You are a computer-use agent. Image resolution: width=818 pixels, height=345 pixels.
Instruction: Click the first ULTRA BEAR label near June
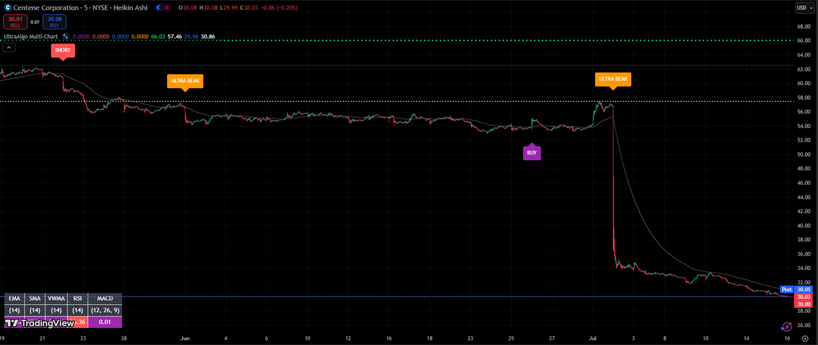click(185, 81)
